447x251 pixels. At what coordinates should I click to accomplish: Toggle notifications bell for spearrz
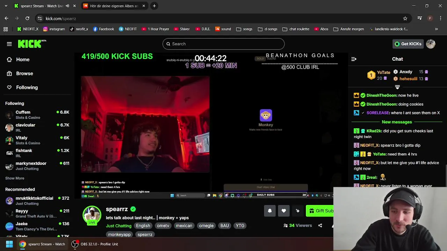[270, 211]
